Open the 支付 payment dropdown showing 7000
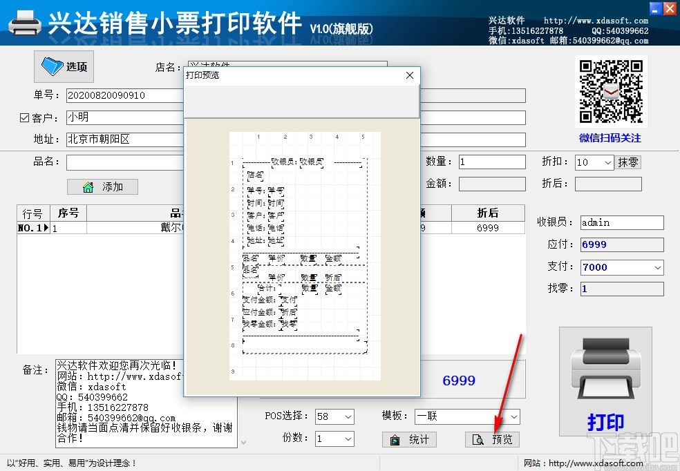 pos(657,267)
